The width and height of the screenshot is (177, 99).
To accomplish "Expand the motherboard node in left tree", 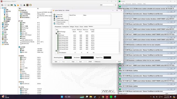I will pos(1,23).
